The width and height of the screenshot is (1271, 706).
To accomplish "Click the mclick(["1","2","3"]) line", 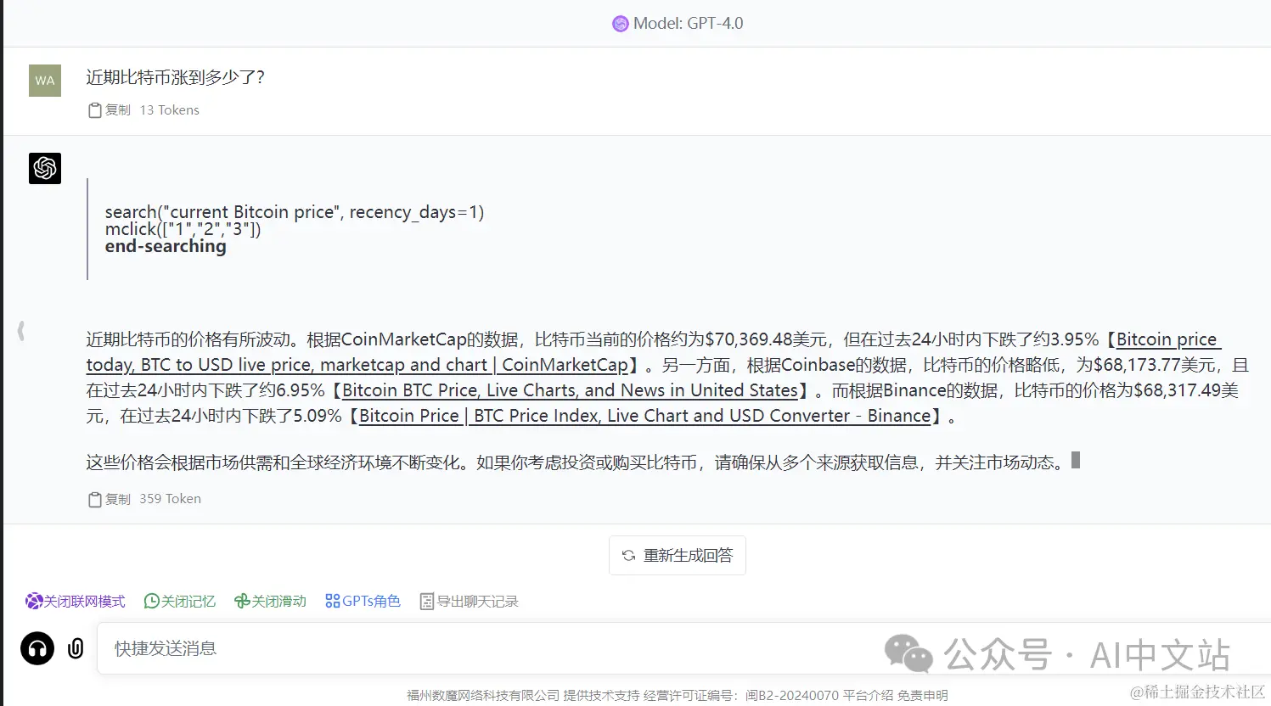I will coord(183,229).
